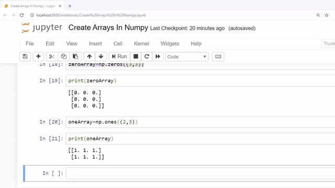Copy selected cells icon
The width and height of the screenshot is (335, 188).
pos(63,56)
